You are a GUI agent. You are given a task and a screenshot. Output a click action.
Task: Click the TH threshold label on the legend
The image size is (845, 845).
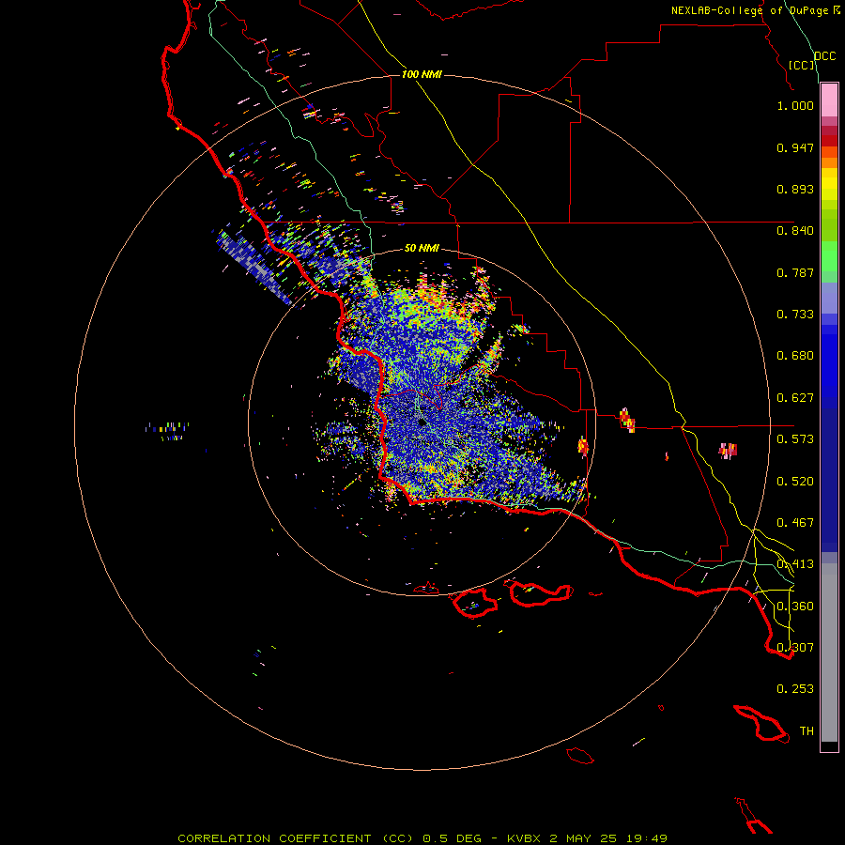click(807, 730)
